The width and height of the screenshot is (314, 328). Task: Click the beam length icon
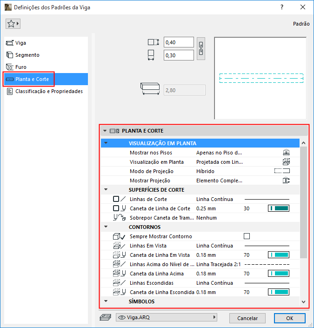pos(150,89)
